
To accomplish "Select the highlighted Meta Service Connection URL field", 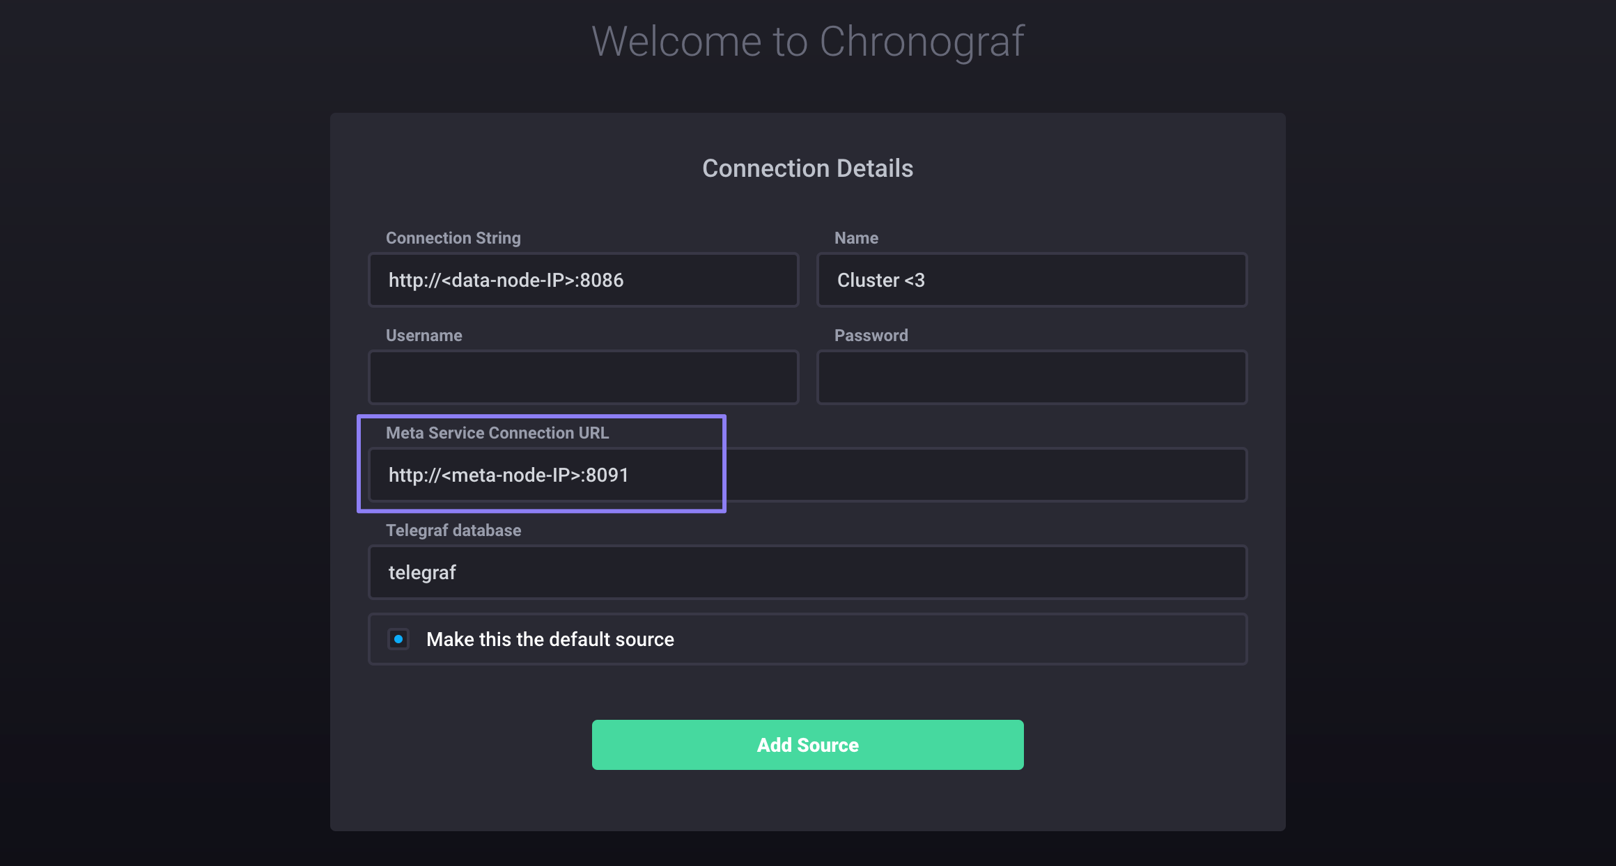I will click(546, 475).
